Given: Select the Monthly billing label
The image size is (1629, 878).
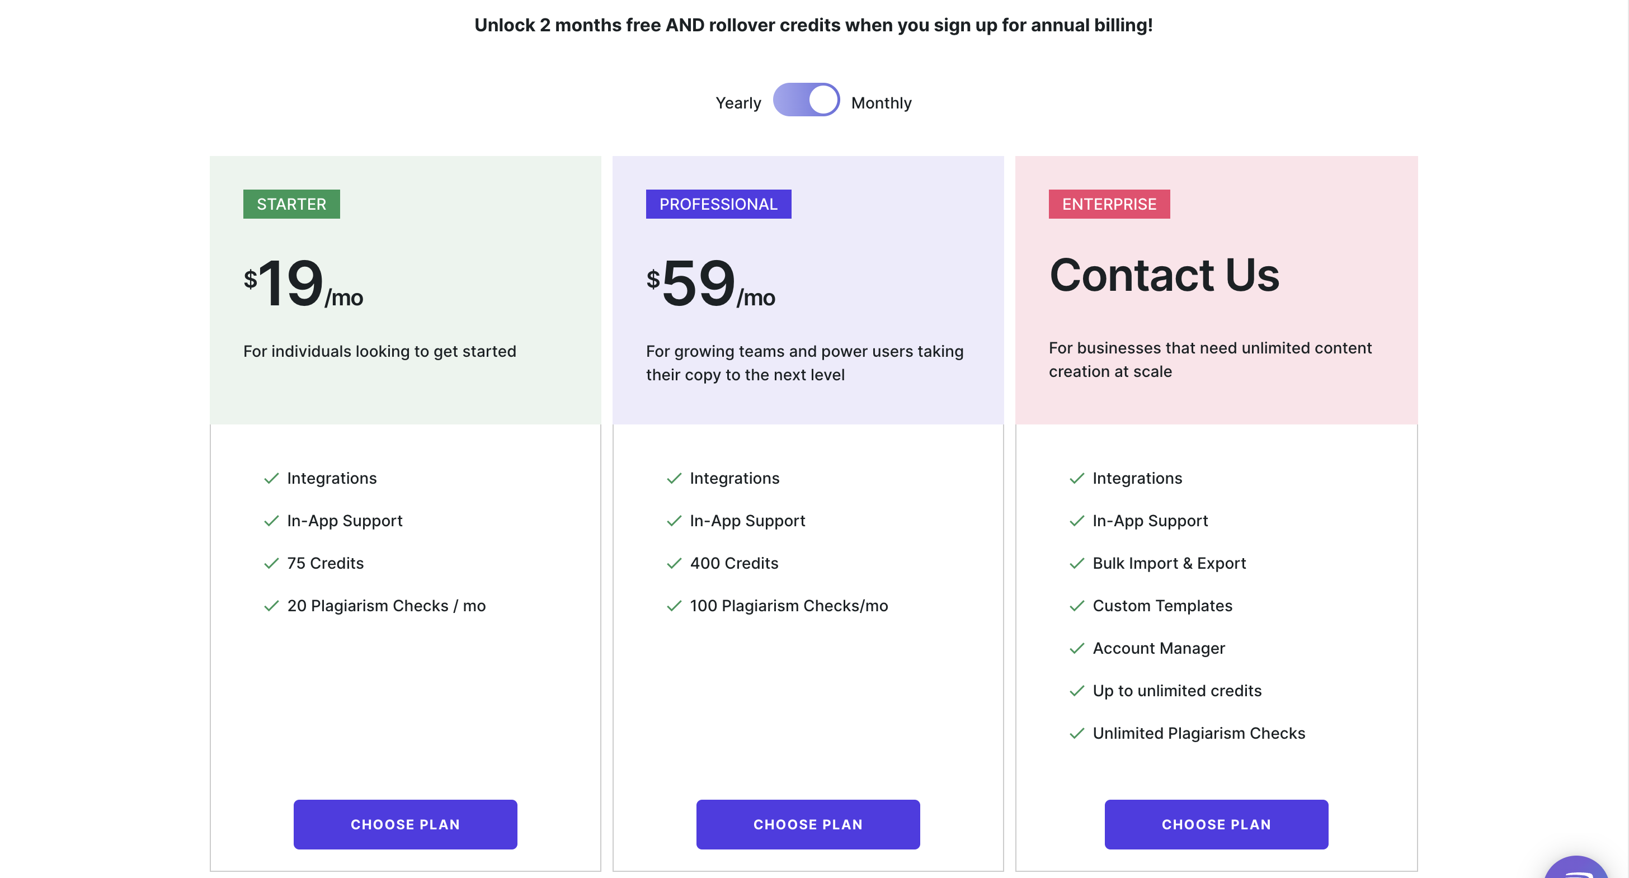Looking at the screenshot, I should coord(881,103).
